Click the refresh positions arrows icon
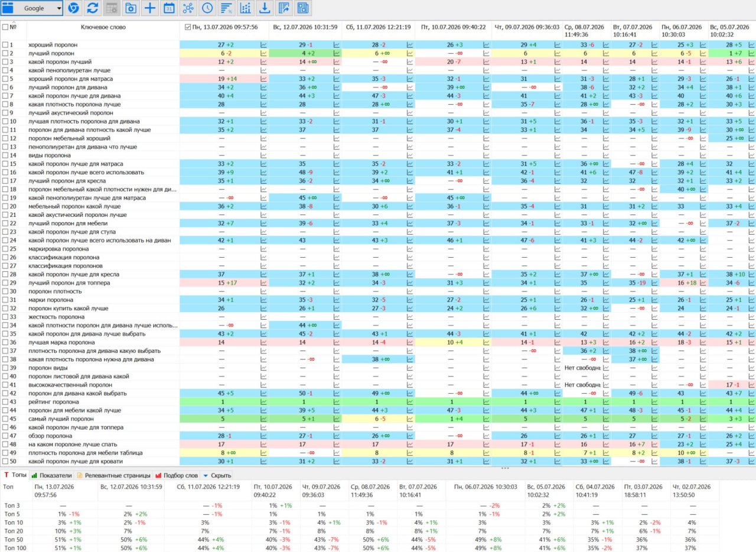The image size is (756, 552). point(93,8)
